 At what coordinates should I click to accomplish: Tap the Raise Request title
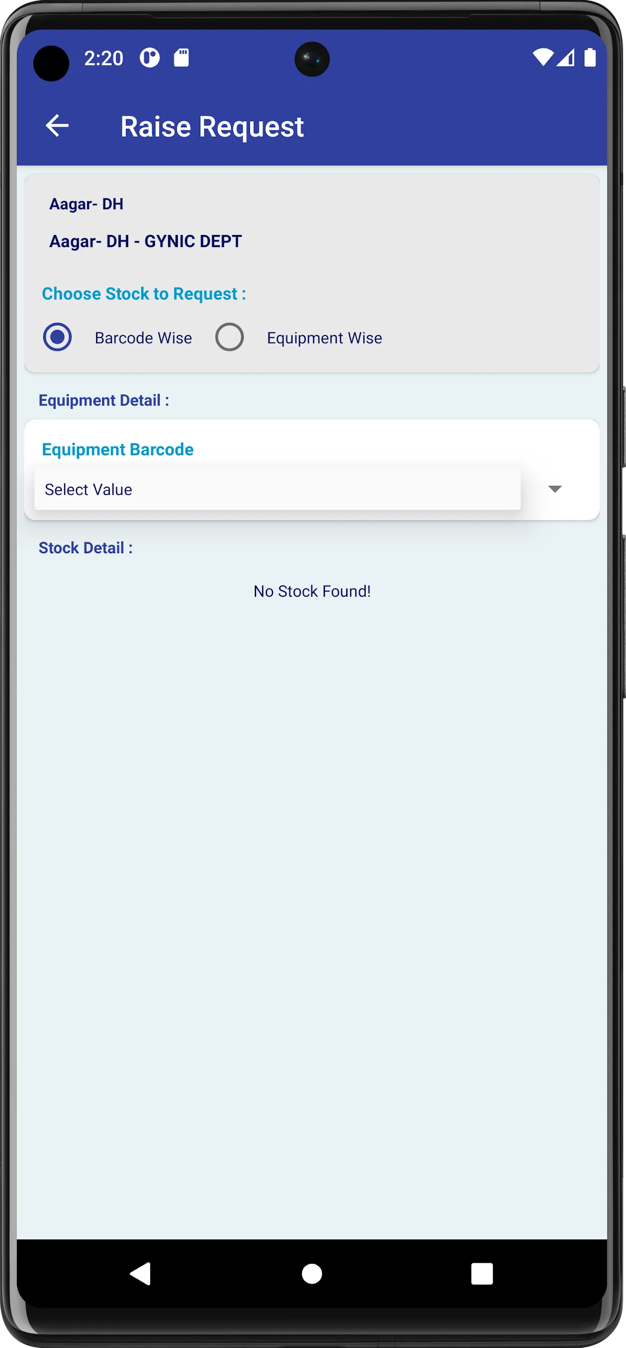point(212,127)
